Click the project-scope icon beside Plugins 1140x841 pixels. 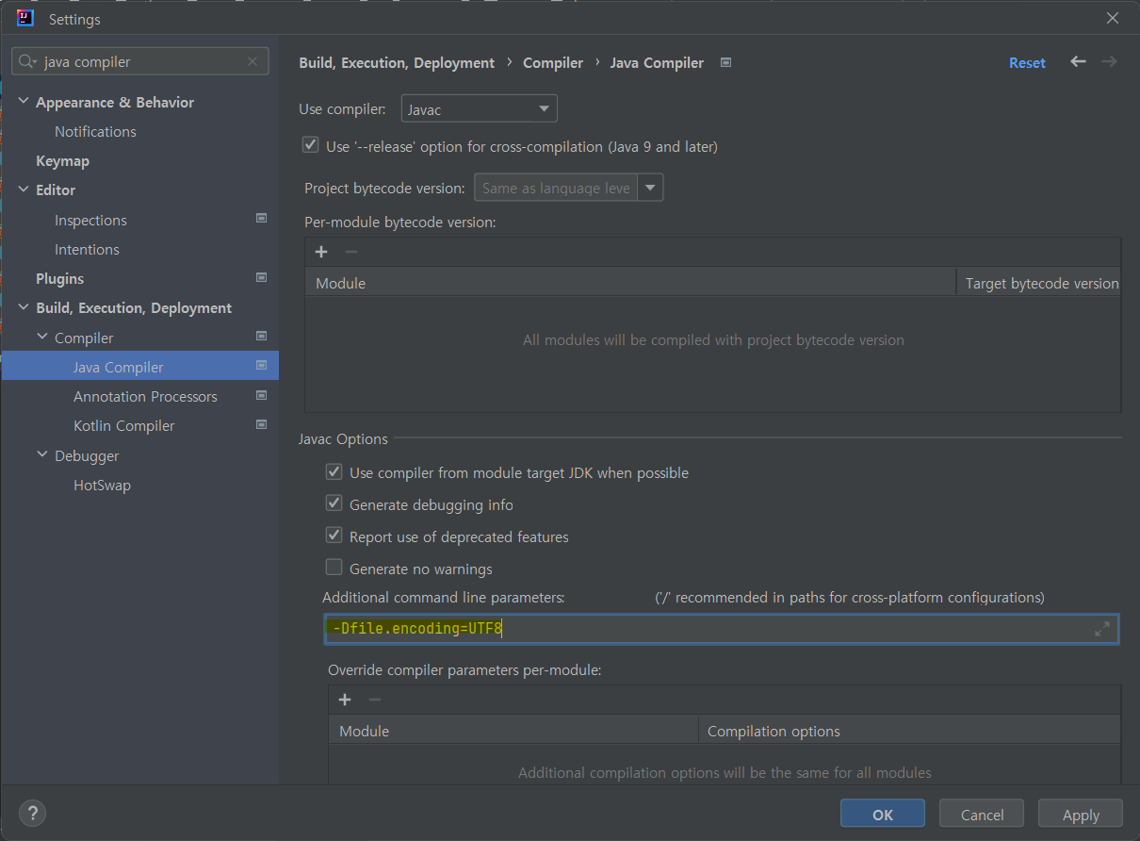[262, 278]
